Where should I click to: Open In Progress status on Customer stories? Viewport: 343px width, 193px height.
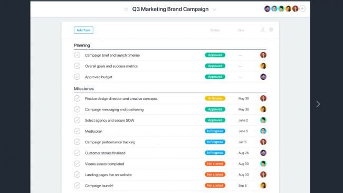(x=215, y=153)
